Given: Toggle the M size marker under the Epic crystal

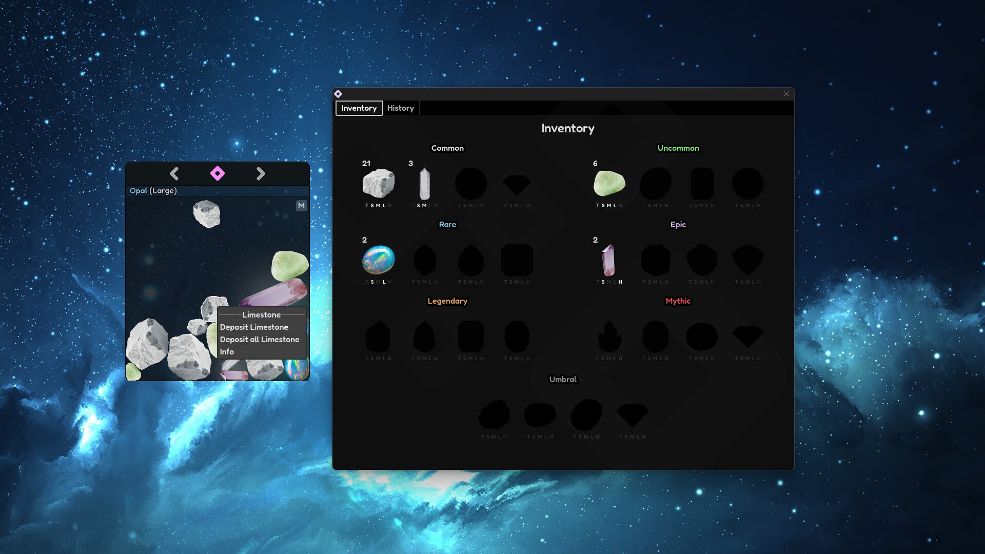Looking at the screenshot, I should [x=610, y=282].
